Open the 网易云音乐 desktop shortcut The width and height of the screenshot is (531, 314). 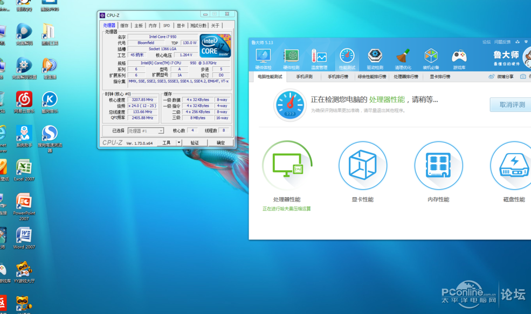tap(24, 102)
